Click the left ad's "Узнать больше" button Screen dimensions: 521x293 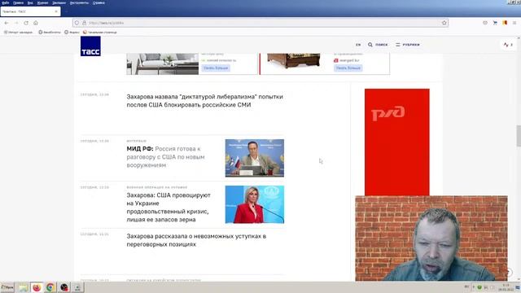click(x=216, y=68)
